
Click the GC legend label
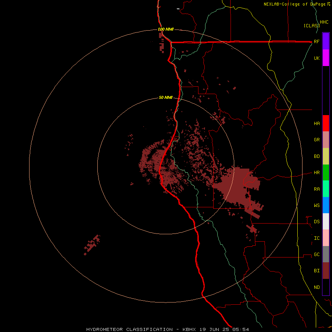(x=317, y=254)
